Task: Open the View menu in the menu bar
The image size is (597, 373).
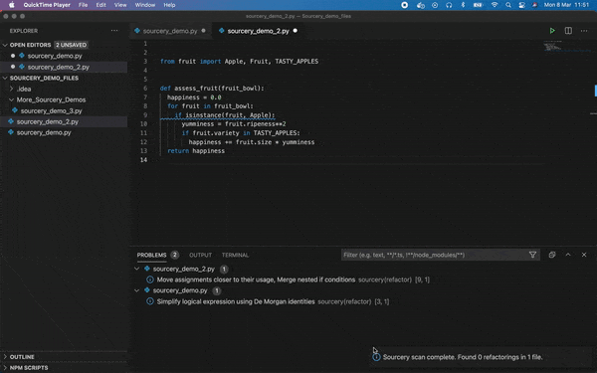Action: (120, 5)
